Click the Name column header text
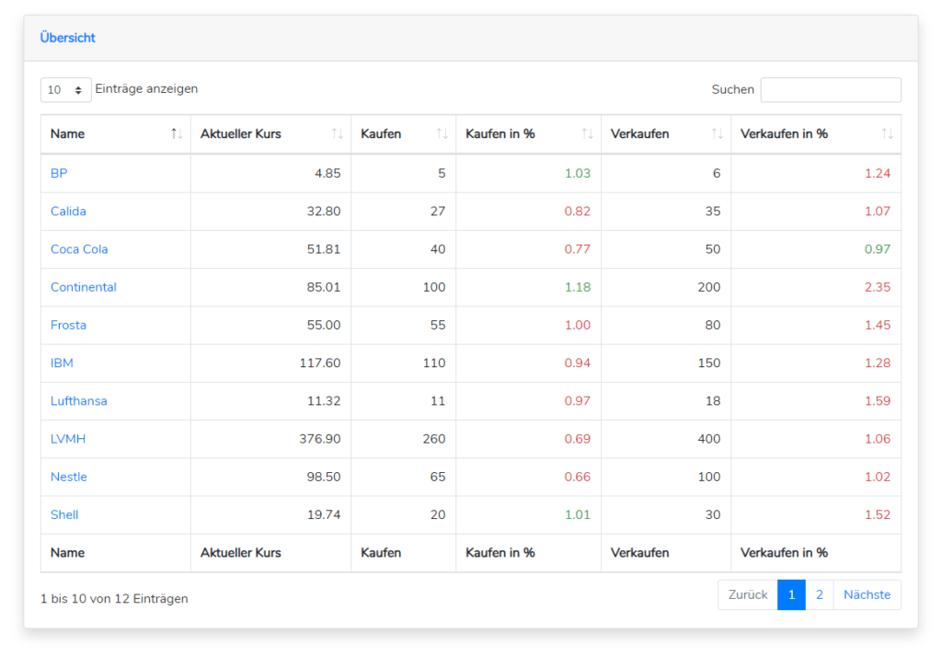Viewport: 942px width, 657px height. 67,133
